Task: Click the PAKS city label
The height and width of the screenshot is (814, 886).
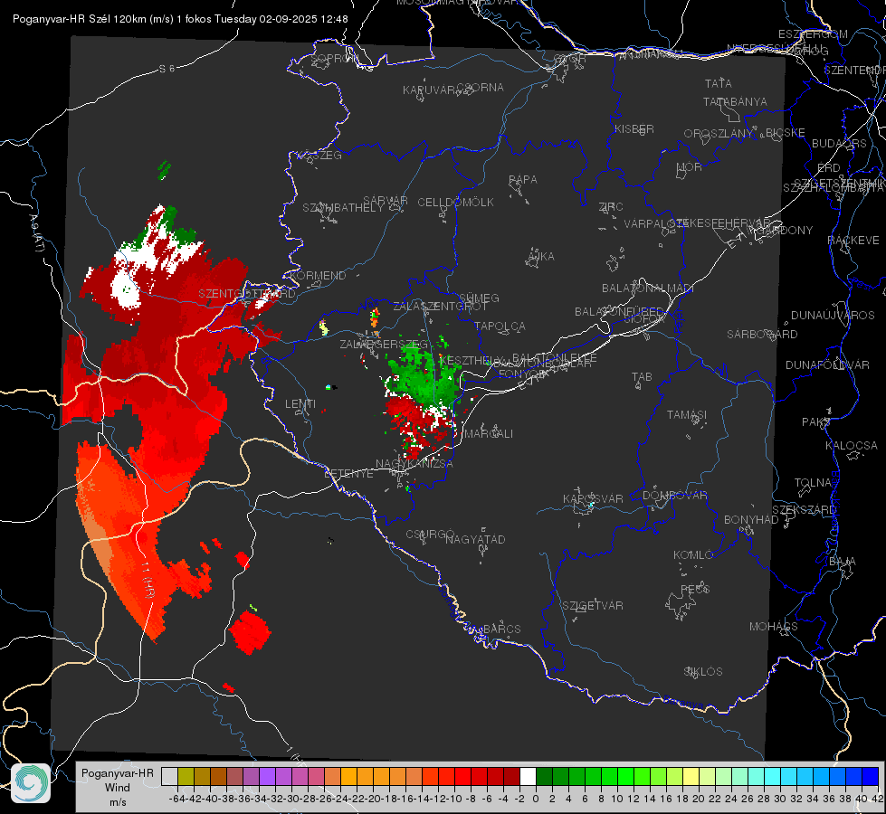Action: click(x=816, y=422)
